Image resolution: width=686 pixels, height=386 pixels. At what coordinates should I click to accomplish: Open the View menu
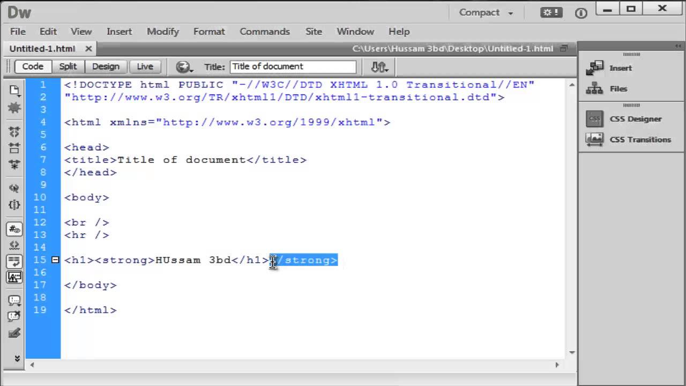pyautogui.click(x=81, y=32)
